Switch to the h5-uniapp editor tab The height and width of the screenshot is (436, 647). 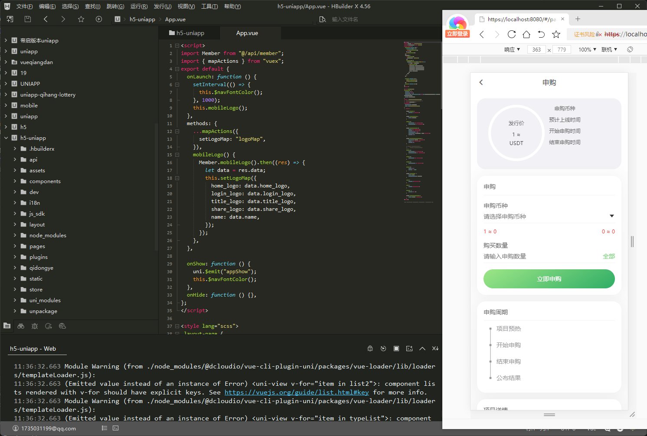[x=190, y=33]
